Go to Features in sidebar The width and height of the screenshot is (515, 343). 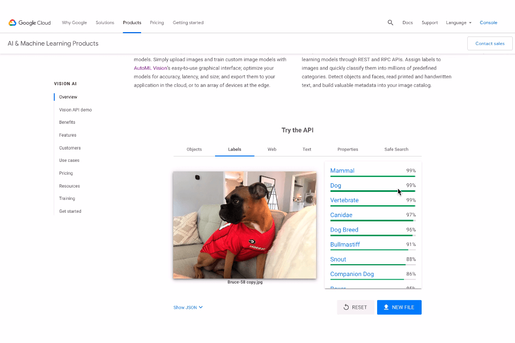(x=68, y=135)
